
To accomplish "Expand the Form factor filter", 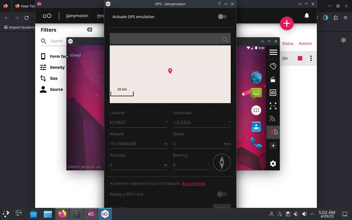I will (54, 56).
